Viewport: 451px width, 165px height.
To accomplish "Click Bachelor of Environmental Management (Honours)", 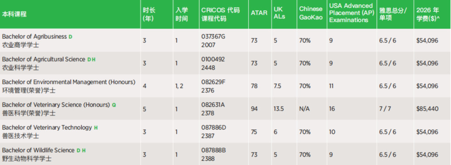I will pos(69,82).
